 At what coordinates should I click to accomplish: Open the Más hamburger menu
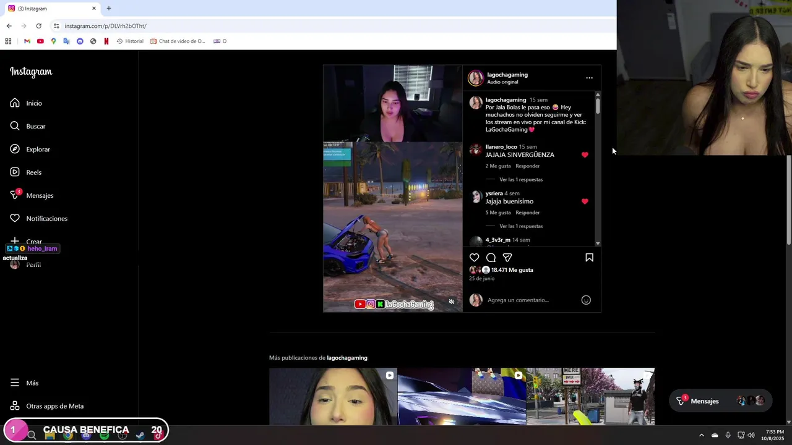[24, 383]
